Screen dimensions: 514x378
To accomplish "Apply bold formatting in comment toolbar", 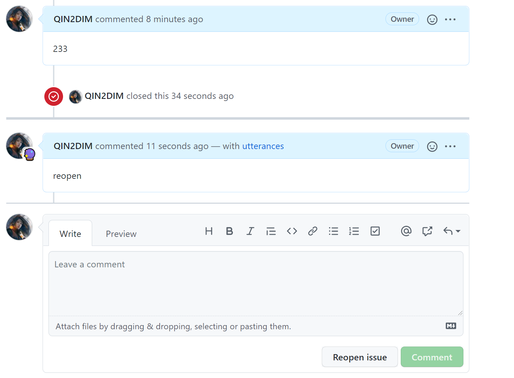I will [229, 231].
